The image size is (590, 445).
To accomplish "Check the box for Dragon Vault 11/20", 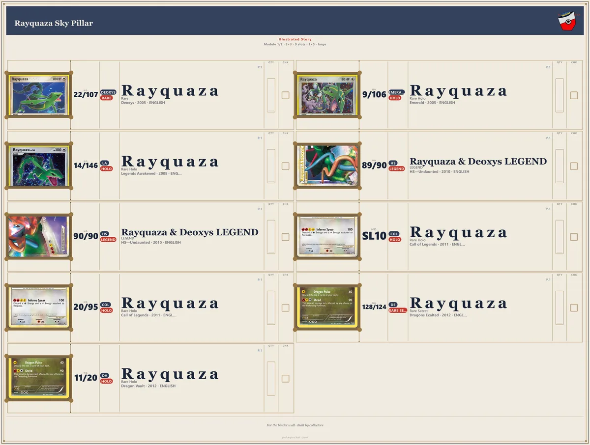I will (x=286, y=378).
